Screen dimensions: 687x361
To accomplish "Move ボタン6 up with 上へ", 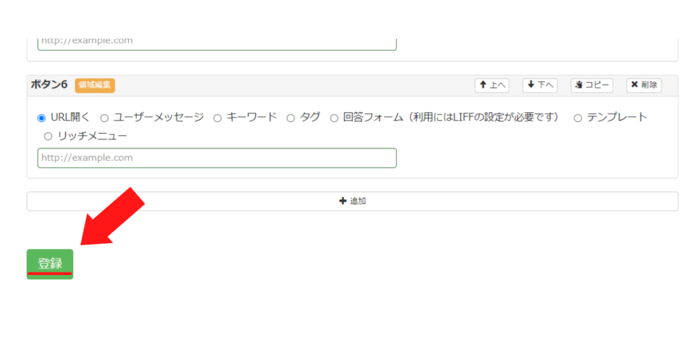I will (x=492, y=85).
